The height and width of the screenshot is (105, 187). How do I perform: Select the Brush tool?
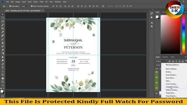tap(3, 39)
